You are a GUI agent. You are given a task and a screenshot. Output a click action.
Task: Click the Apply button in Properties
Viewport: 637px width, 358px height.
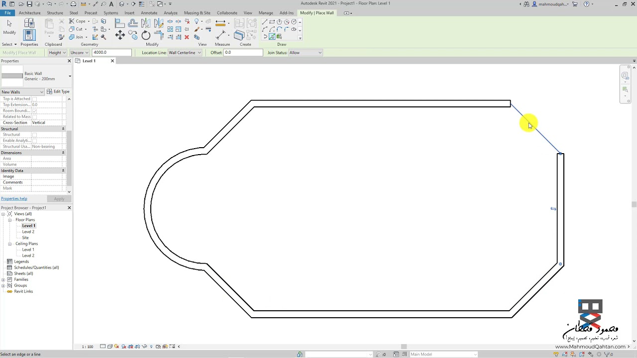point(59,199)
